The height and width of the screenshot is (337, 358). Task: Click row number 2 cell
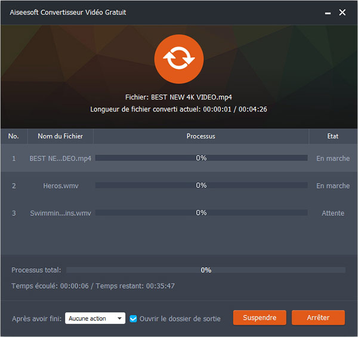click(14, 185)
